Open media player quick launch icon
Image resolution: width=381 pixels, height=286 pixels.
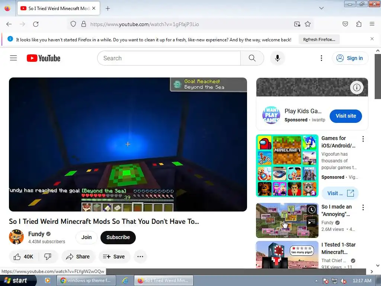pos(47,280)
